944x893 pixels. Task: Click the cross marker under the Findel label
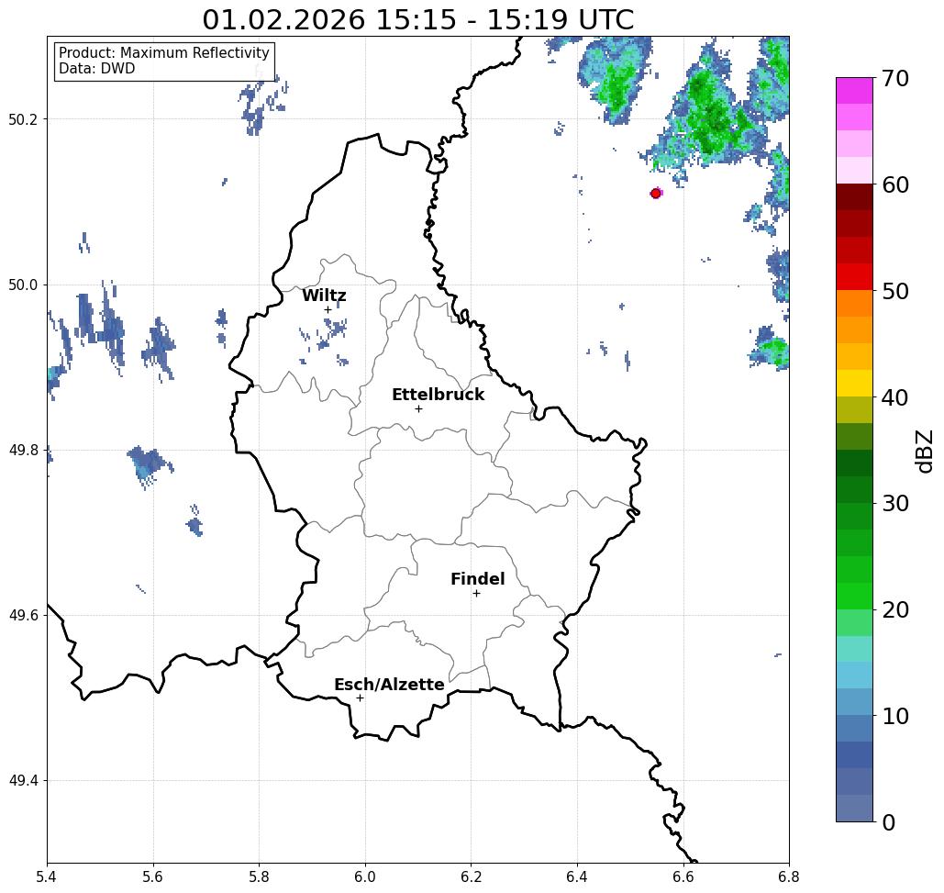(x=476, y=593)
